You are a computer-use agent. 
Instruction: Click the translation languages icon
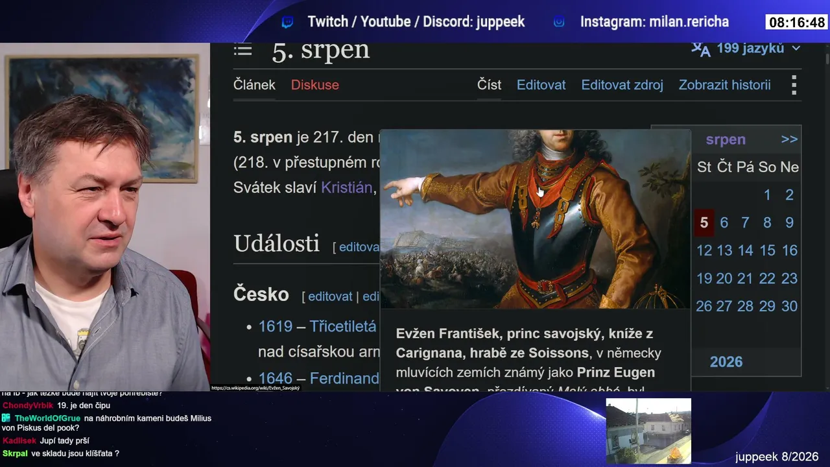tap(700, 49)
